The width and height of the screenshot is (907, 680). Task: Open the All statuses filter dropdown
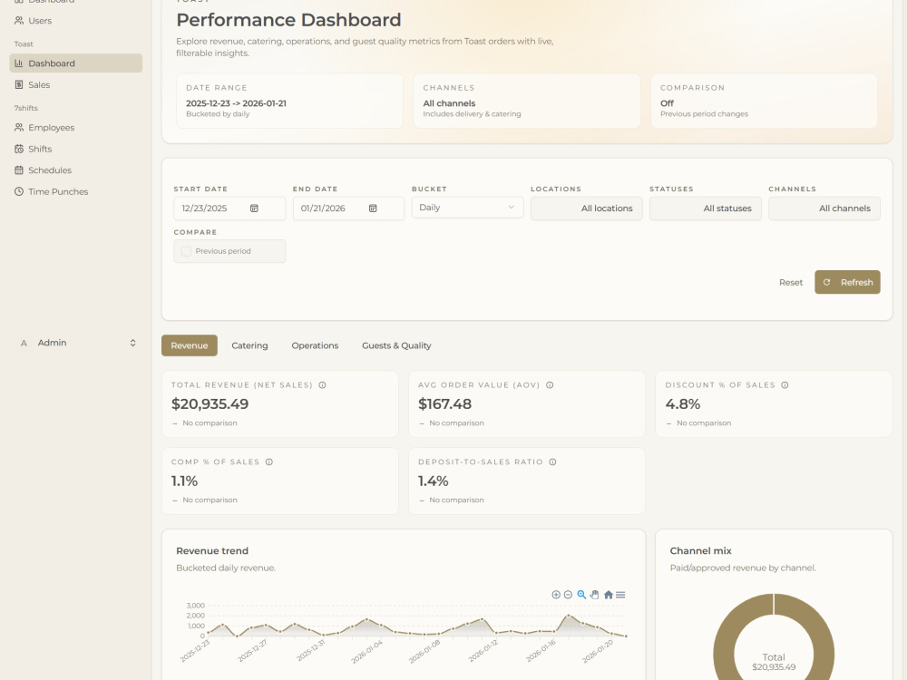coord(705,209)
